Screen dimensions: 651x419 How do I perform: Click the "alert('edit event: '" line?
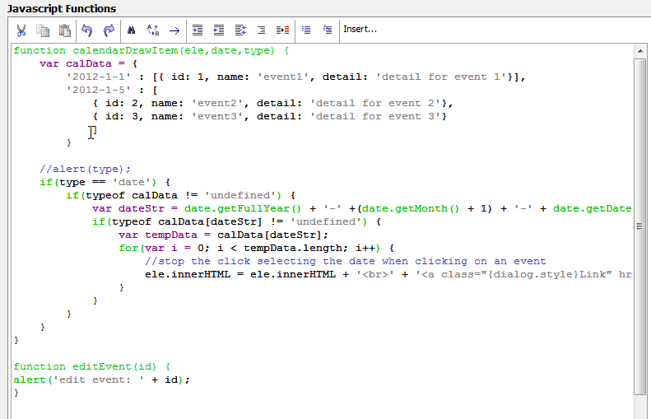pyautogui.click(x=102, y=380)
